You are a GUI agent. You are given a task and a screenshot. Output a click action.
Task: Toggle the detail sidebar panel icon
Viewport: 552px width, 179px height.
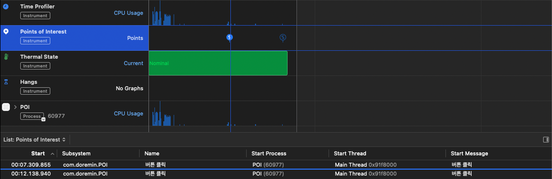pyautogui.click(x=546, y=140)
